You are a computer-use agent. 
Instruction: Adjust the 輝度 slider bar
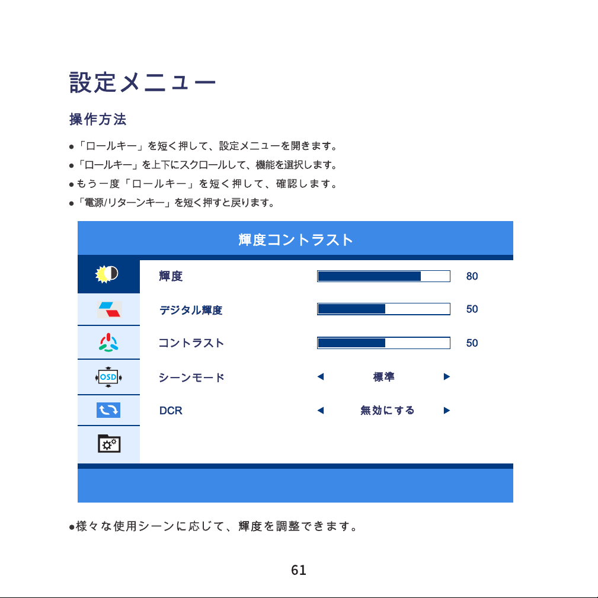tap(383, 276)
